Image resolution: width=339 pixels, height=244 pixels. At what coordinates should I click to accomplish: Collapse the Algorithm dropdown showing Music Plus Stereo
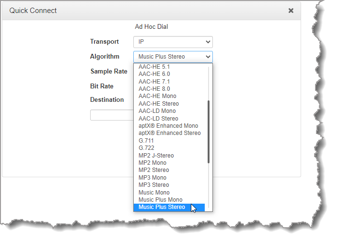(173, 57)
